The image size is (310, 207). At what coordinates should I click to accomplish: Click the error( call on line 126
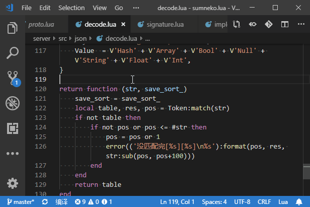point(117,147)
